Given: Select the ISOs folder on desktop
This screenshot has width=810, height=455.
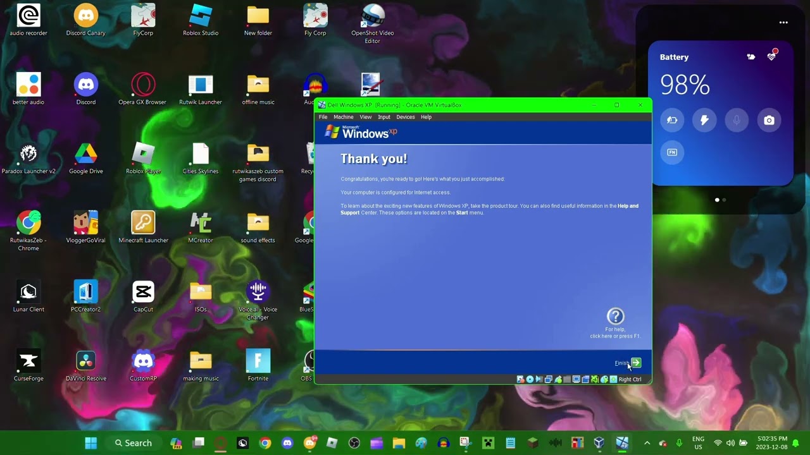Looking at the screenshot, I should 201,296.
